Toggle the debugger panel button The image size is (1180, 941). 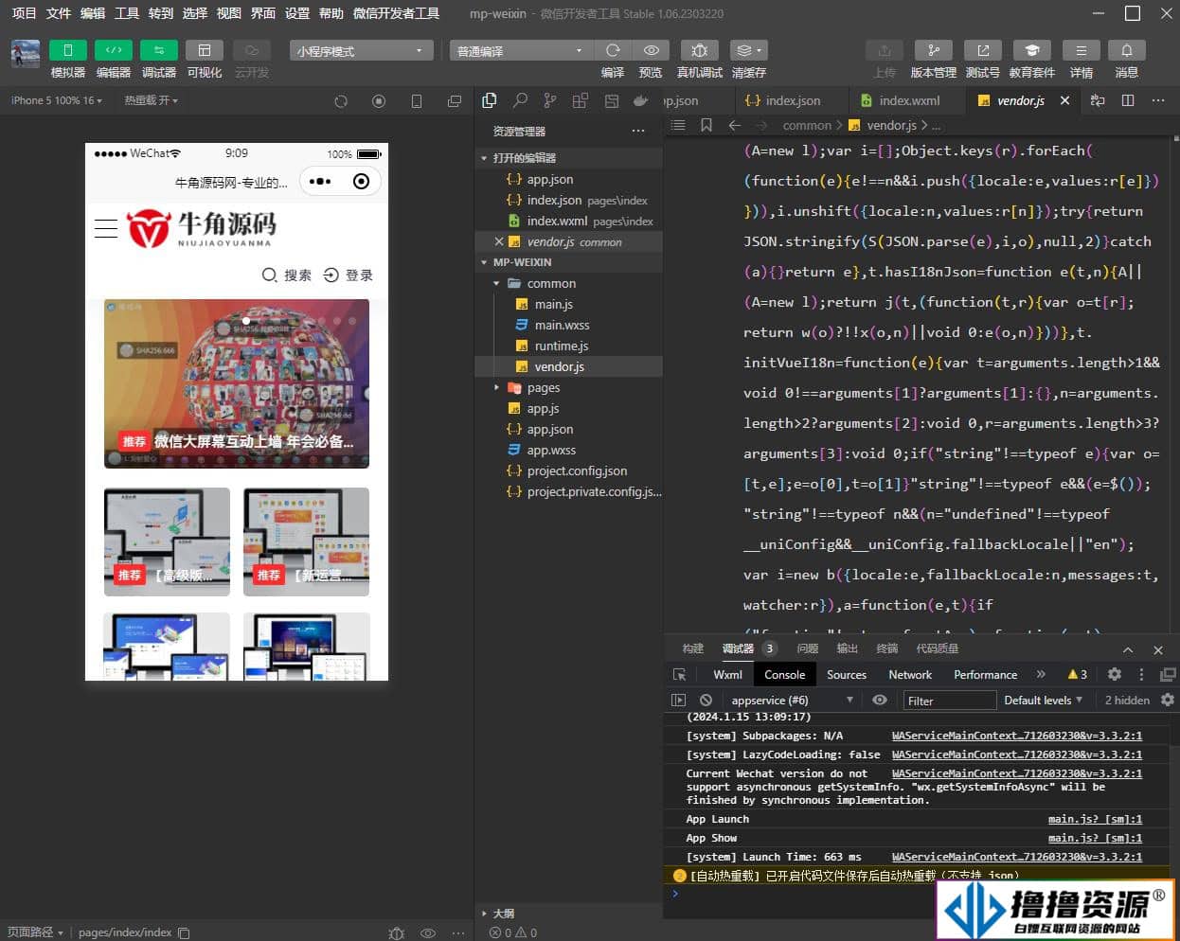pyautogui.click(x=158, y=50)
